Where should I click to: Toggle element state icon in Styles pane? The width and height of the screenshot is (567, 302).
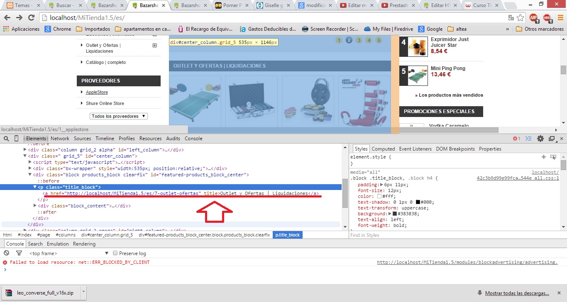pos(553,157)
